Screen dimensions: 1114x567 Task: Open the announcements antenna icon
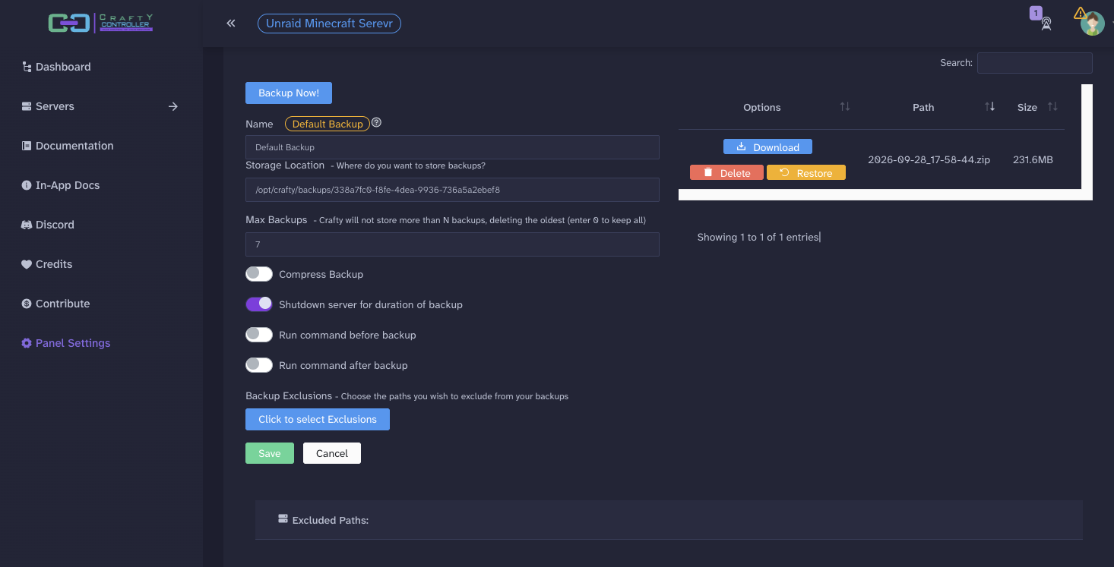(1046, 24)
